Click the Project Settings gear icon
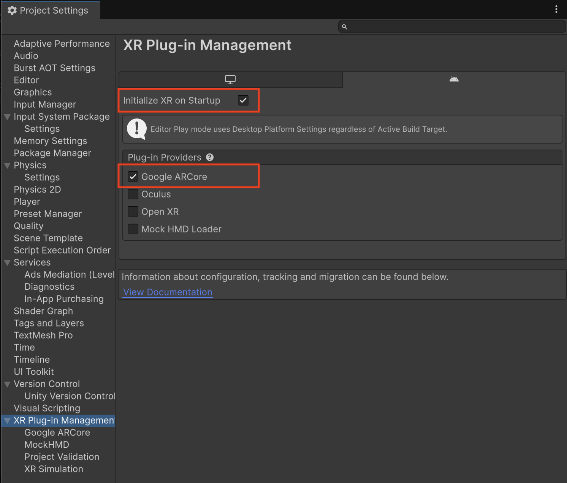This screenshot has height=483, width=567. tap(12, 10)
